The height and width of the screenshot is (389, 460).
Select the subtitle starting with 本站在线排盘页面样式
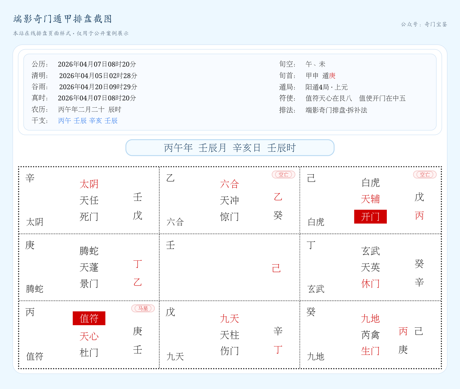coord(71,33)
